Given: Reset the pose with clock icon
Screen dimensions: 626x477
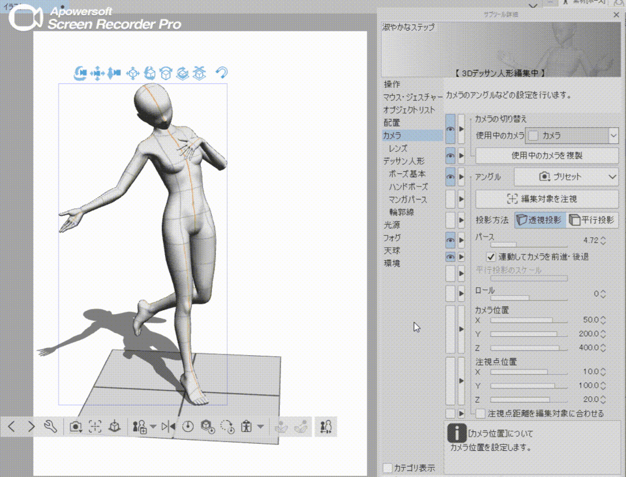Looking at the screenshot, I should [x=188, y=427].
